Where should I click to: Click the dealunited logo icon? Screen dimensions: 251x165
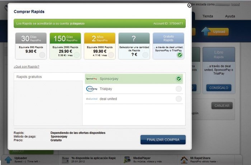click(91, 99)
